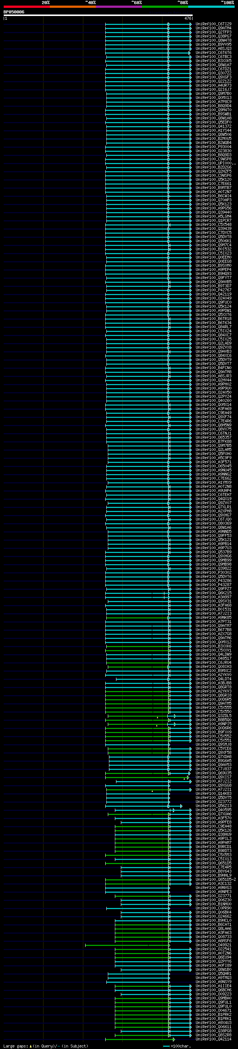This screenshot has height=1049, width=238.
Task: Choose the UniRef100_A7J2I2 entry
Action: [213, 781]
